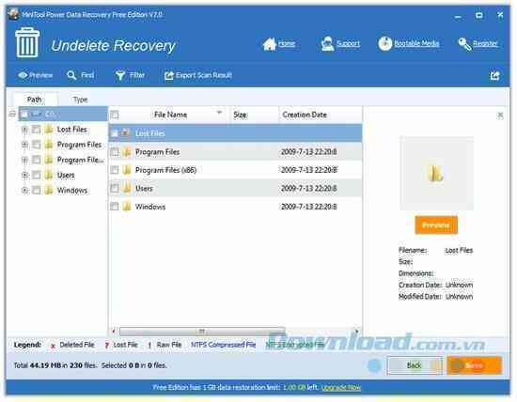This screenshot has height=402, width=517.
Task: Tick the Users row checkbox in file list
Action: (115, 188)
